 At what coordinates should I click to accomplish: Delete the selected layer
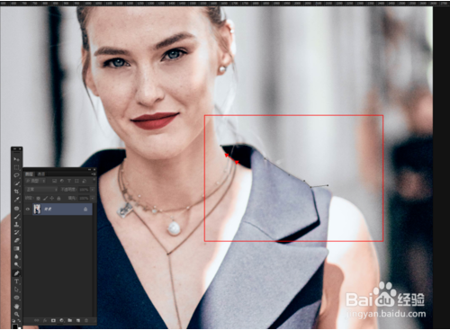click(86, 320)
